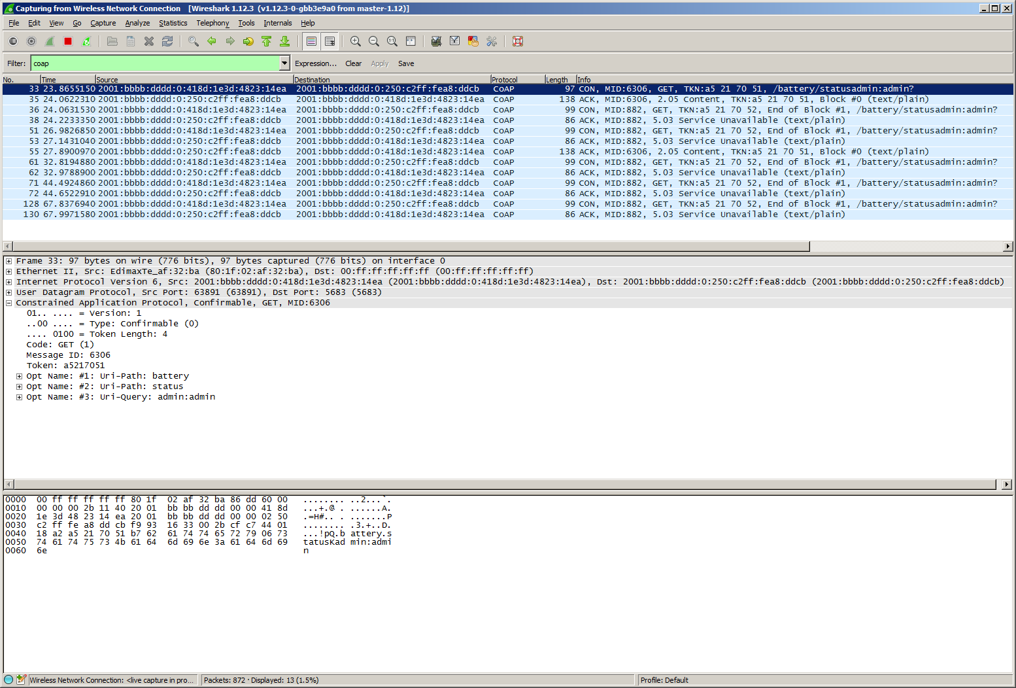This screenshot has height=688, width=1016.
Task: Sort packets by Protocol column header
Action: [517, 80]
